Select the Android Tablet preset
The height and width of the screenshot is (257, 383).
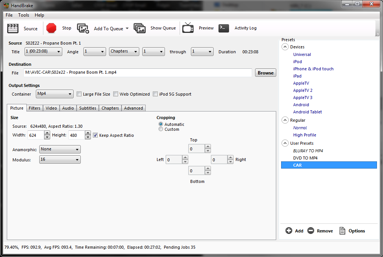(x=307, y=112)
